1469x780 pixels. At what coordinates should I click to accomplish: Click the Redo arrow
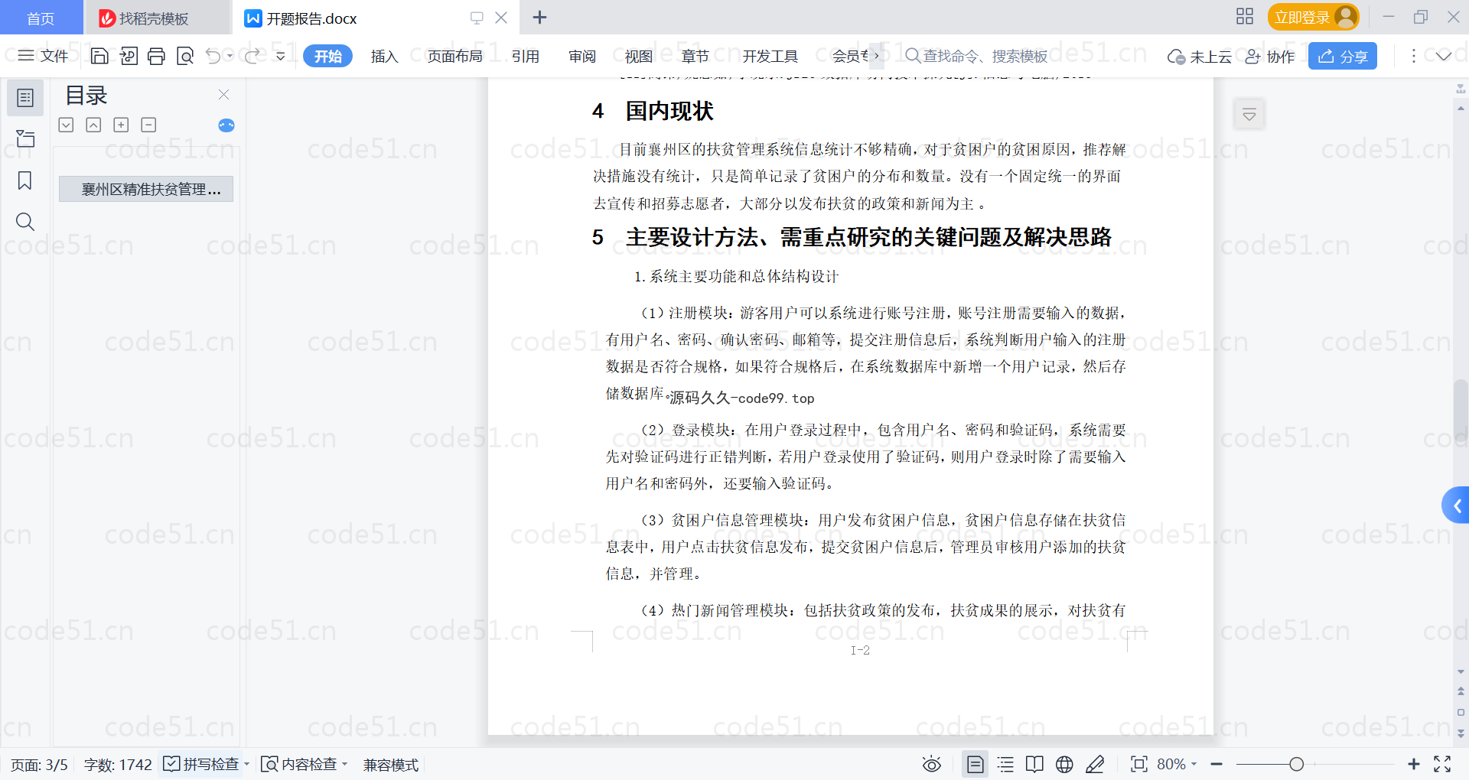pyautogui.click(x=252, y=56)
